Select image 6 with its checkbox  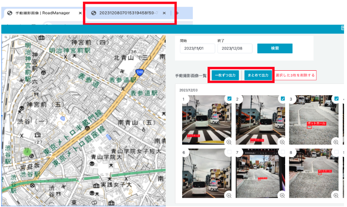click(229, 152)
